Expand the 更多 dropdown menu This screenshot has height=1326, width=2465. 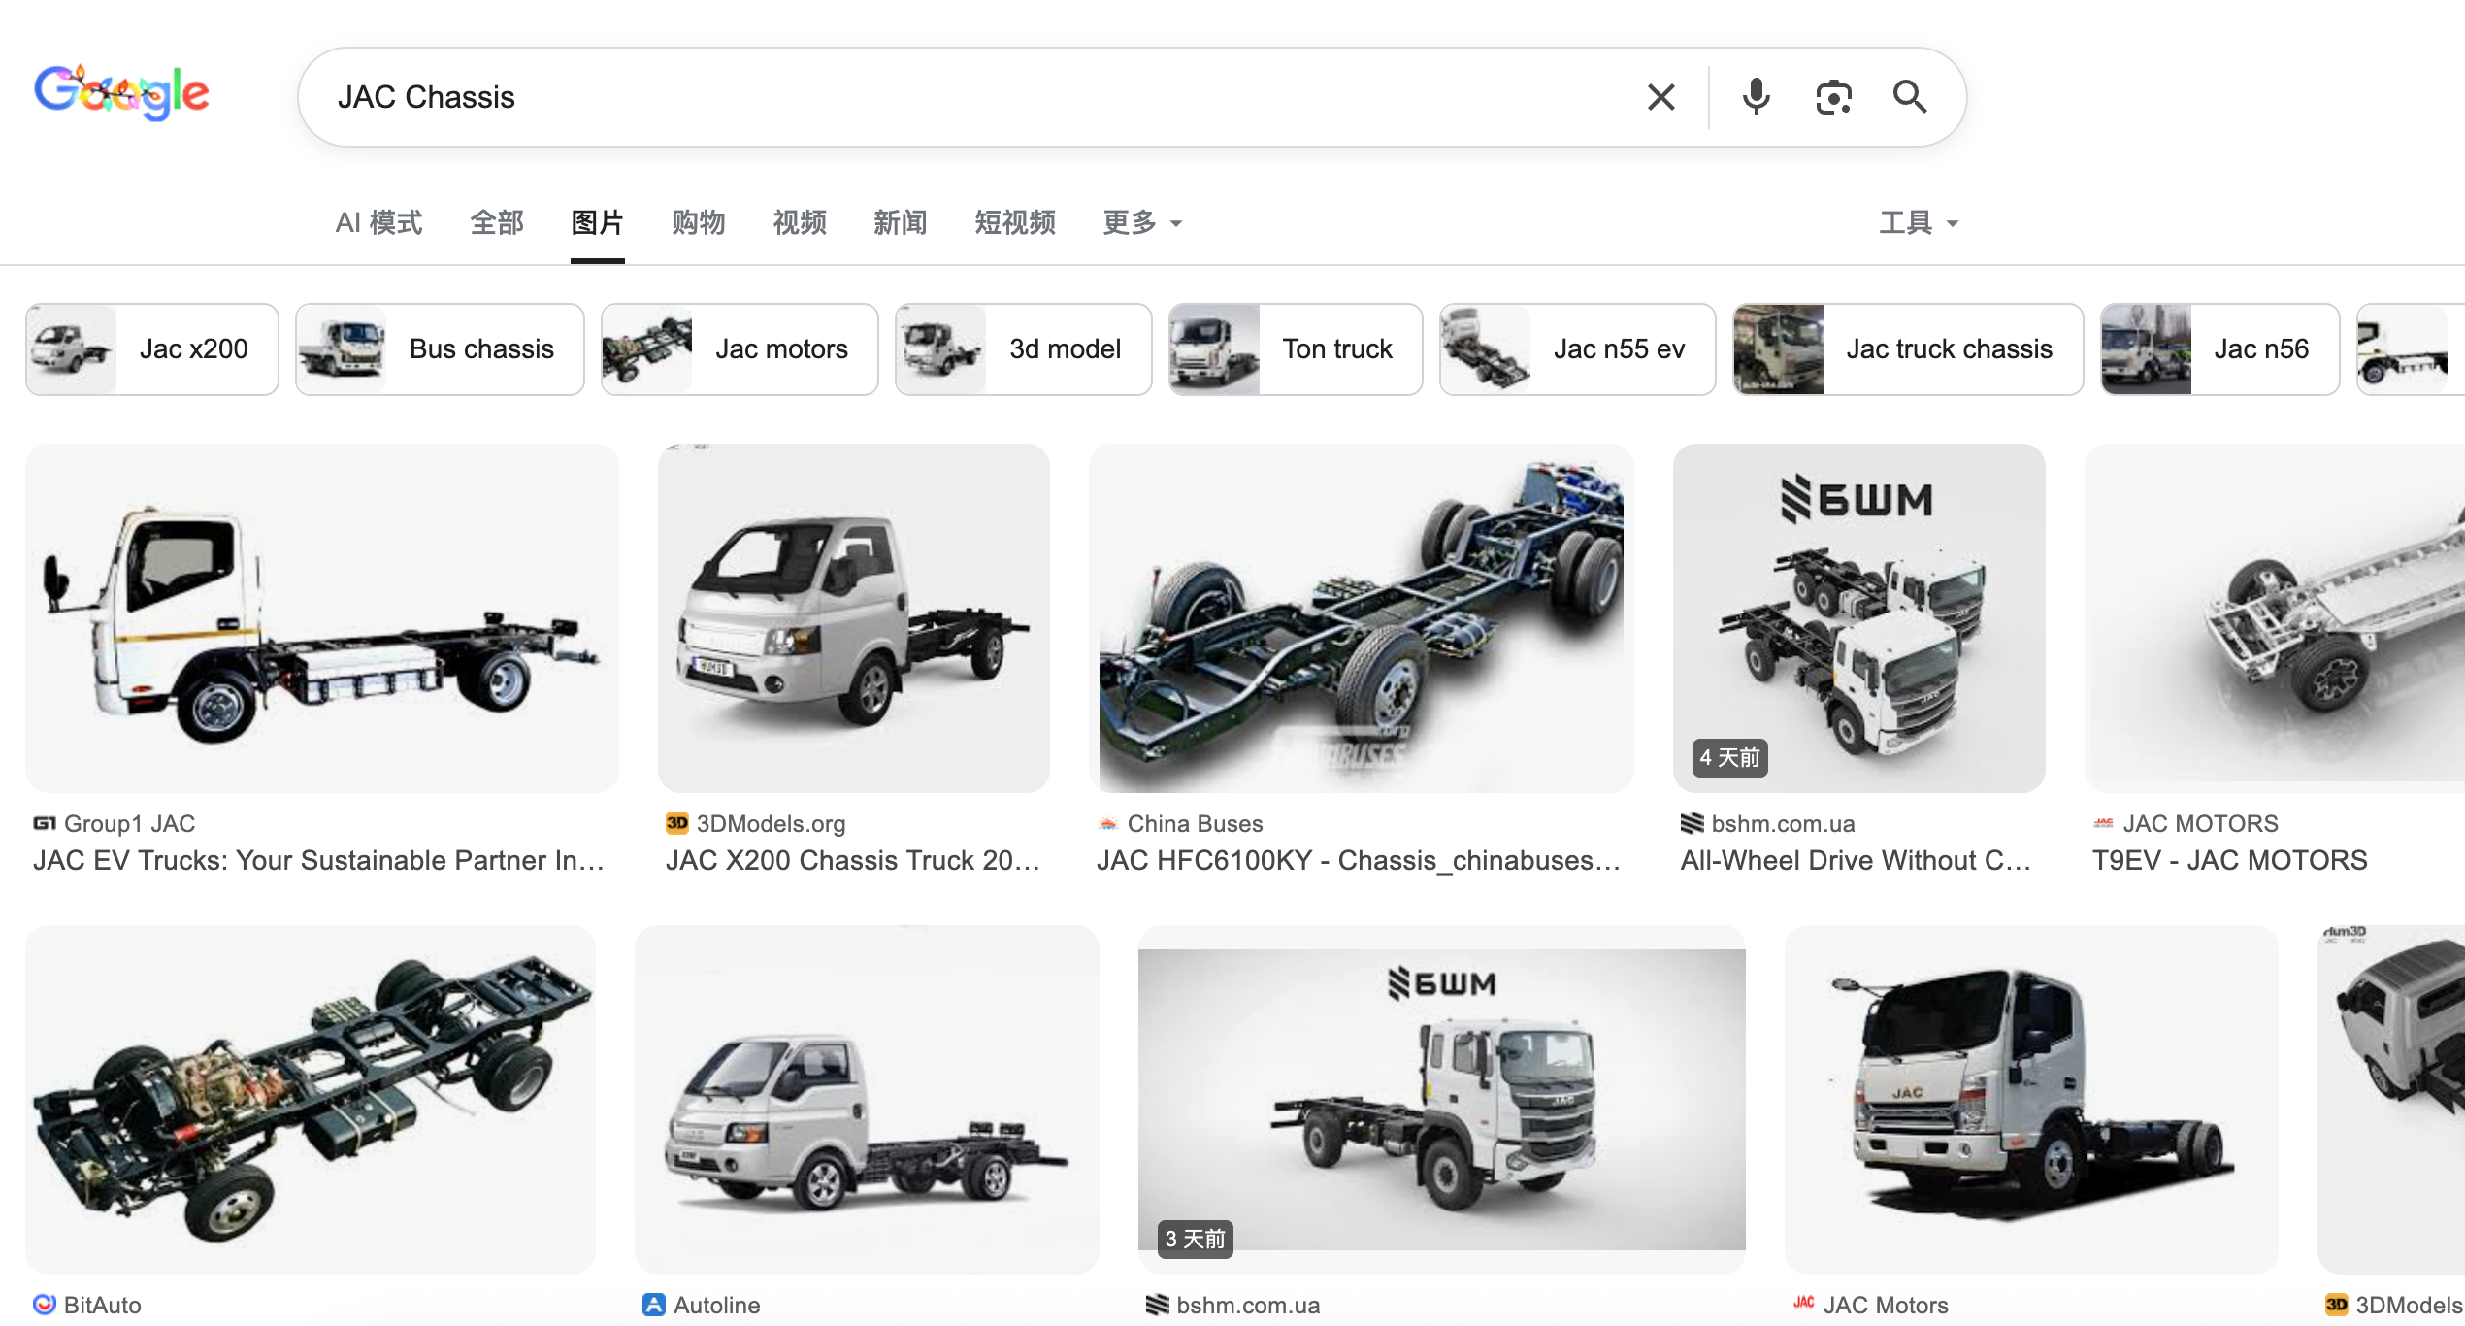[1143, 222]
